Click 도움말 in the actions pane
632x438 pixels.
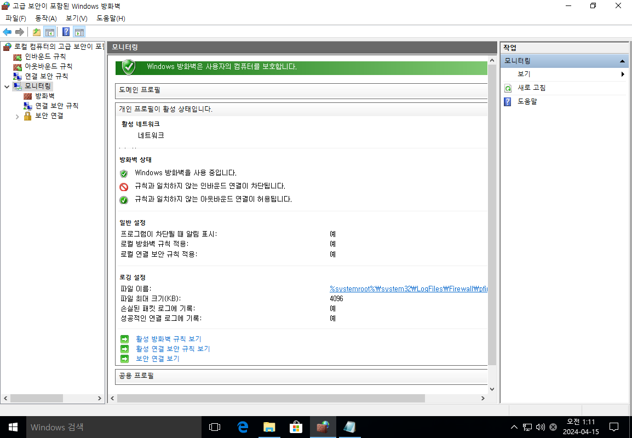coord(527,101)
